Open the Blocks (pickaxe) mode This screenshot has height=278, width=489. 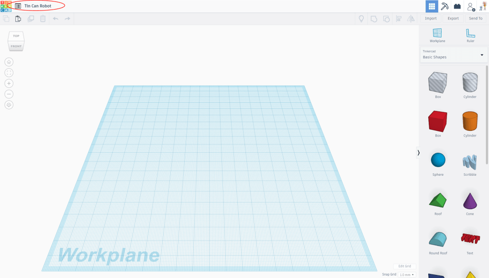pyautogui.click(x=445, y=6)
